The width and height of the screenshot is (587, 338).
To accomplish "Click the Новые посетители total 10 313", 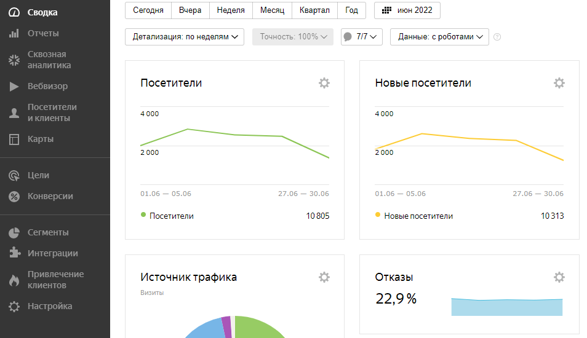I will point(552,216).
